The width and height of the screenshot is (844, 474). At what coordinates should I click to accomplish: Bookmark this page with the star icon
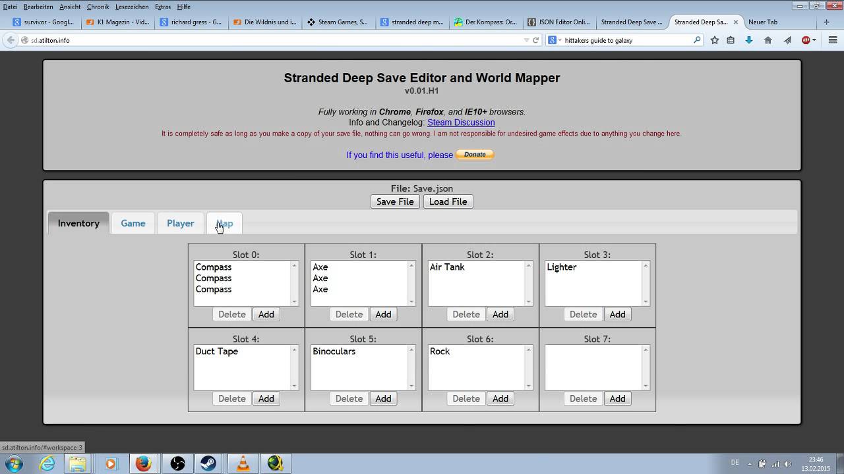pyautogui.click(x=715, y=40)
